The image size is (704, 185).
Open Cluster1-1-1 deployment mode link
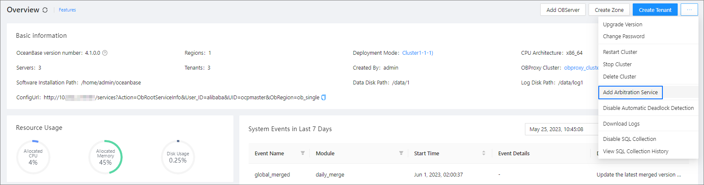point(418,53)
